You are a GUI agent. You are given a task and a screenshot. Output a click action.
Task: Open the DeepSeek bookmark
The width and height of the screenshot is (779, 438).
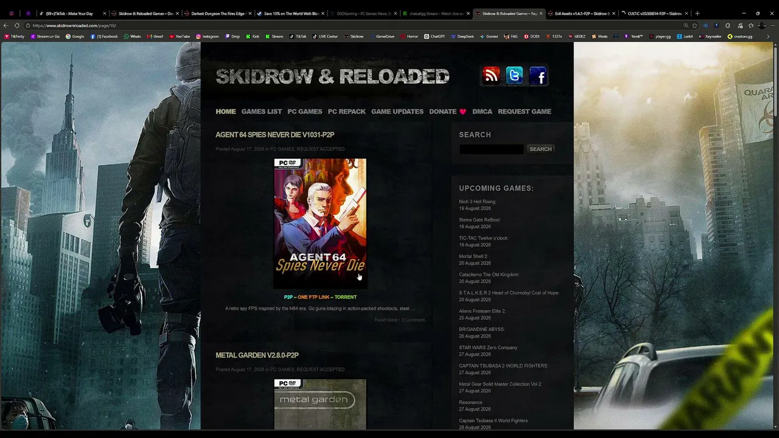462,36
